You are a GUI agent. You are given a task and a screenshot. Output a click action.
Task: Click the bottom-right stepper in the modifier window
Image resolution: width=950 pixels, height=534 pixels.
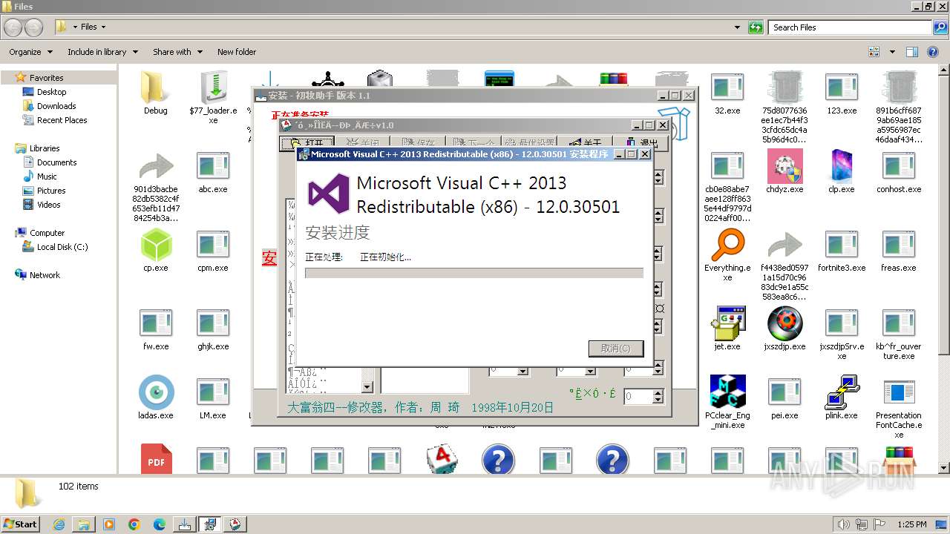tap(658, 397)
